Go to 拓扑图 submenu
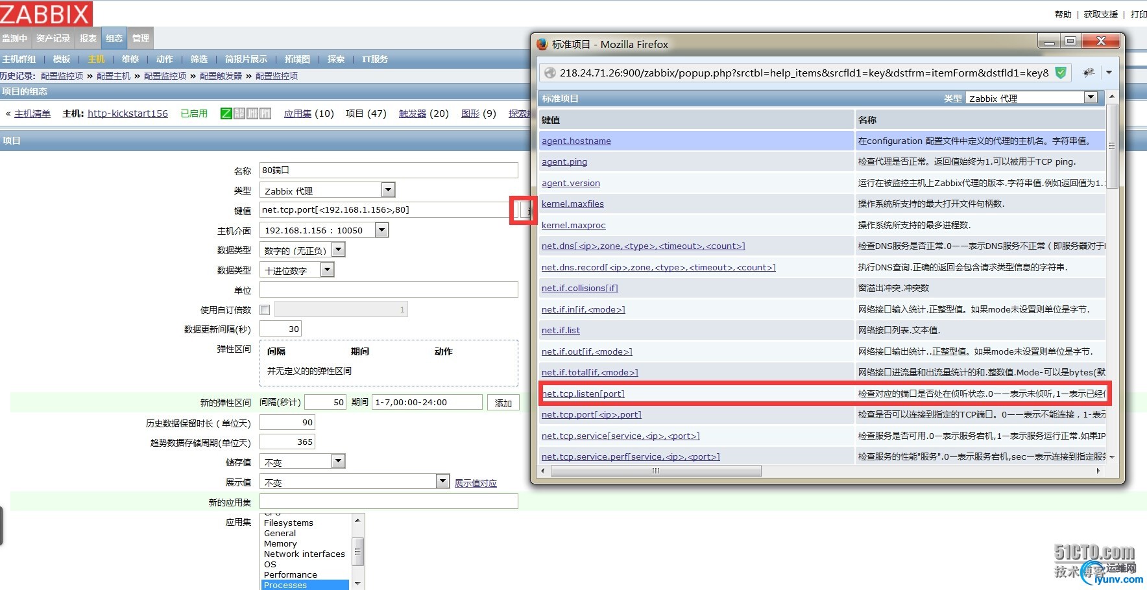This screenshot has width=1147, height=590. [x=297, y=59]
